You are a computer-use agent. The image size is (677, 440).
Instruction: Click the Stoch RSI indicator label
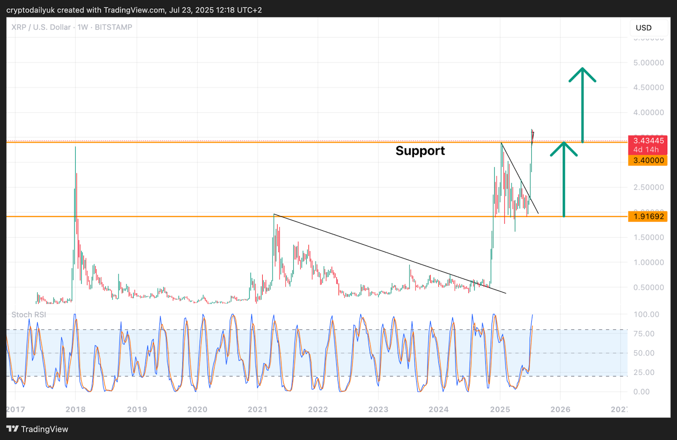pos(29,315)
